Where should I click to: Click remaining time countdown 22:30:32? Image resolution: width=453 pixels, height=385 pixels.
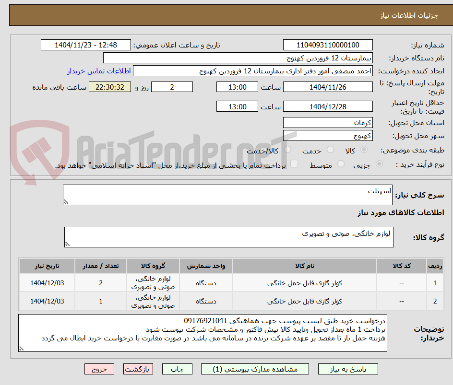[x=110, y=87]
